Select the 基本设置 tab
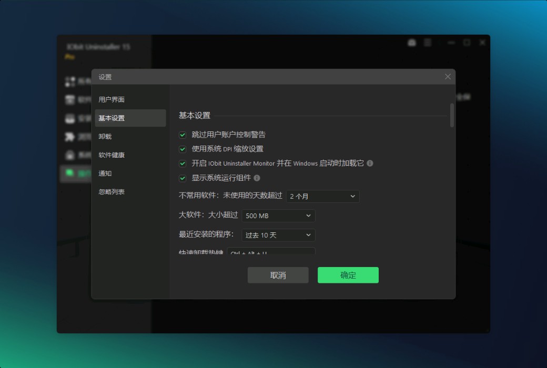 [x=130, y=118]
